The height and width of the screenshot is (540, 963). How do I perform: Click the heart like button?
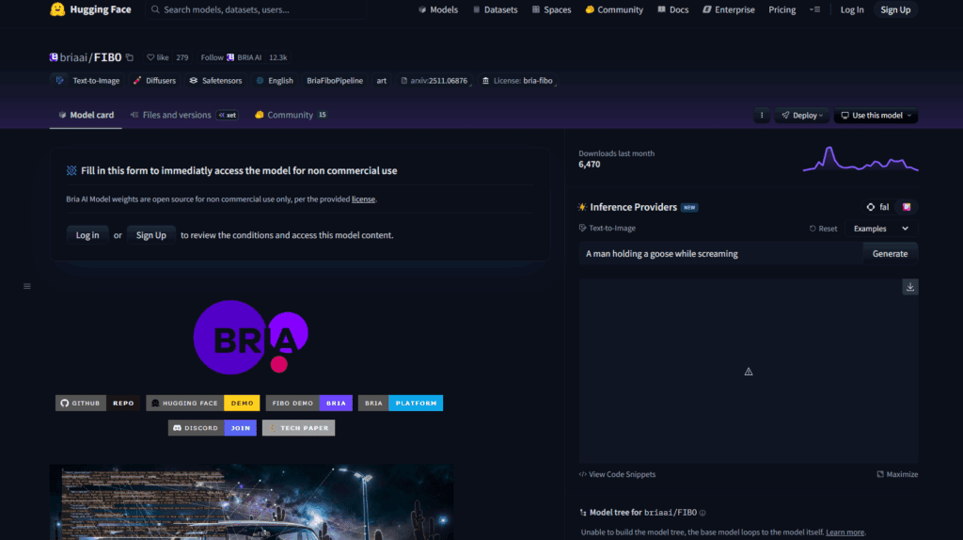158,57
